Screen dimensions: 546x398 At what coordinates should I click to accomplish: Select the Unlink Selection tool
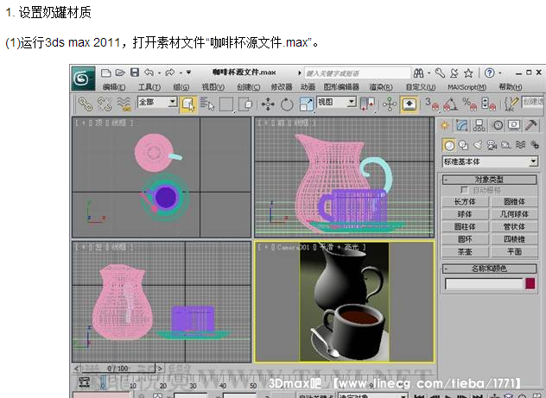pos(105,104)
